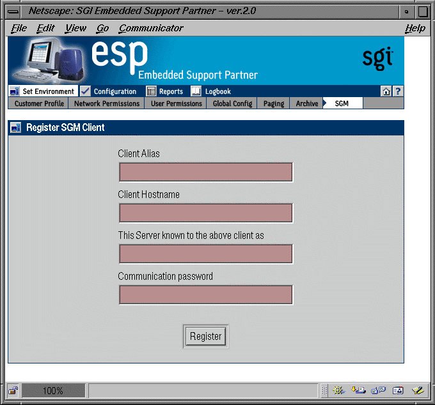Click the 100% load progress indicator
Screen dimensions: 435x405
pyautogui.click(x=53, y=390)
